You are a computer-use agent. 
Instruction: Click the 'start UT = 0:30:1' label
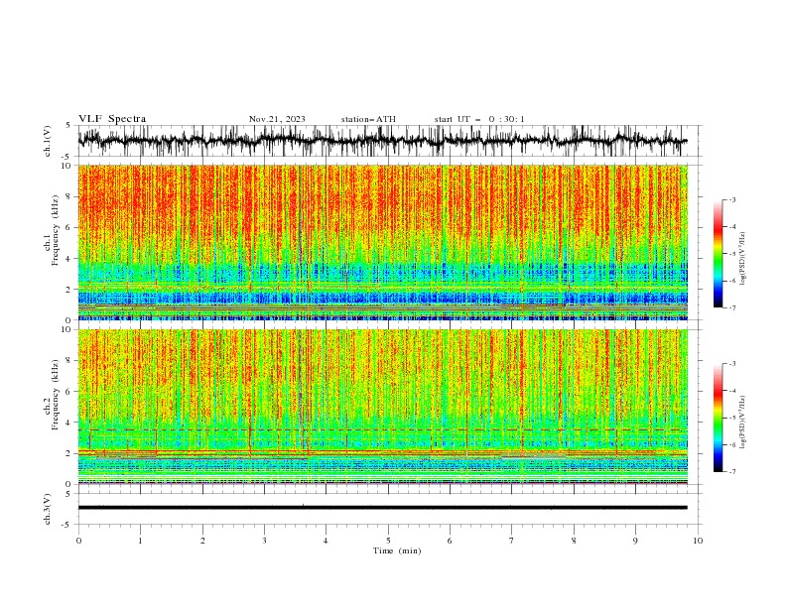click(479, 119)
